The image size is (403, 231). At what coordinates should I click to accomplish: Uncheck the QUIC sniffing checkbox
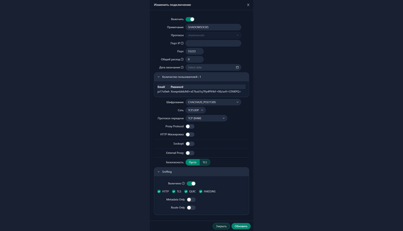[x=186, y=191]
